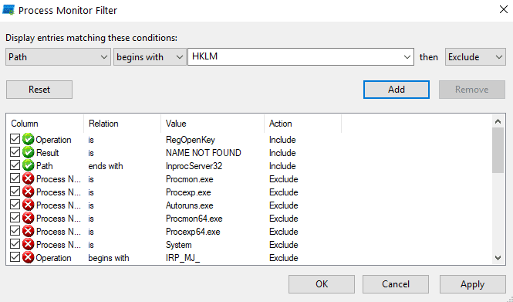Screen dimensions: 513x302
Task: Select the NAME NOT FOUND value cell
Action: click(x=204, y=153)
